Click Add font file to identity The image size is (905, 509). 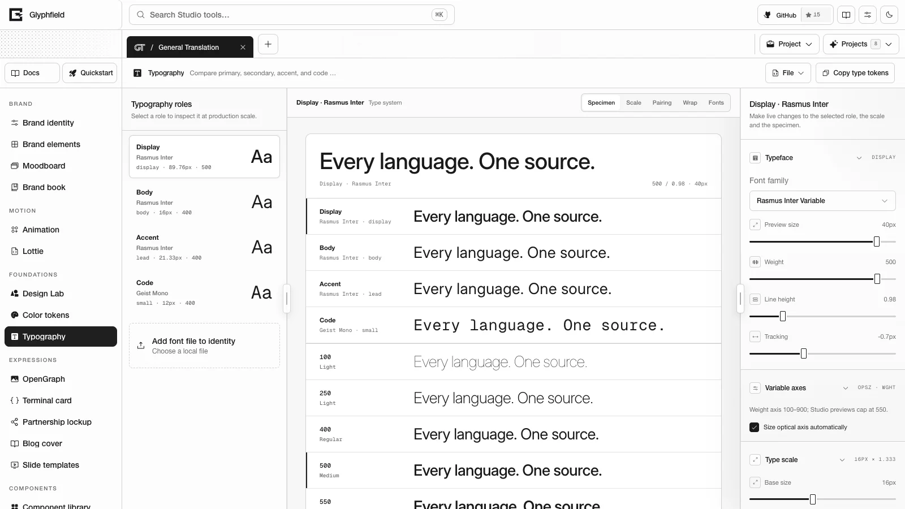point(204,346)
